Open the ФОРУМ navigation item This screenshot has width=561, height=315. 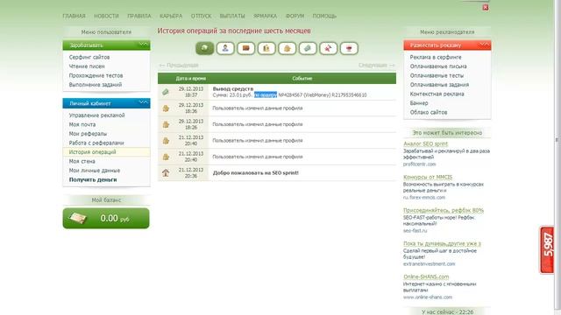[295, 16]
